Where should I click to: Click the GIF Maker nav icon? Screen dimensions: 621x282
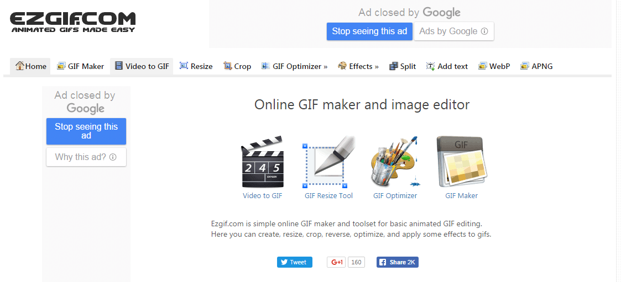click(x=61, y=66)
